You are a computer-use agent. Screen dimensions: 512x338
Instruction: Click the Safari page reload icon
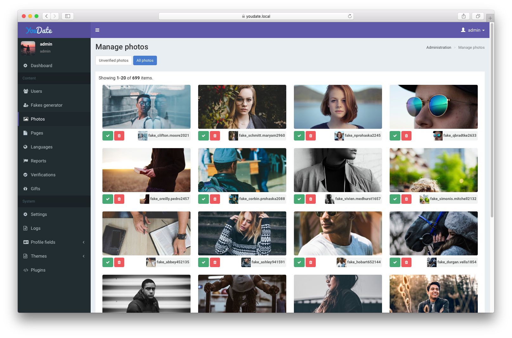pos(350,16)
